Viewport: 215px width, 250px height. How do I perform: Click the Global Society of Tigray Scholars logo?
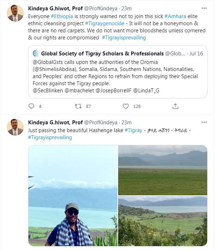pyautogui.click(x=36, y=54)
